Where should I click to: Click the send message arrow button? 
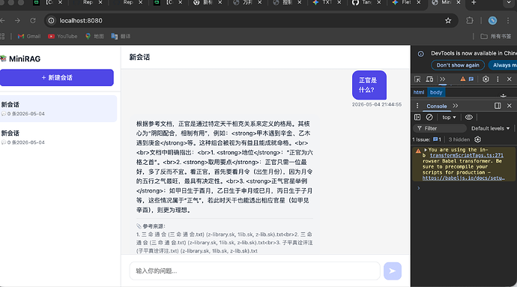pos(393,271)
